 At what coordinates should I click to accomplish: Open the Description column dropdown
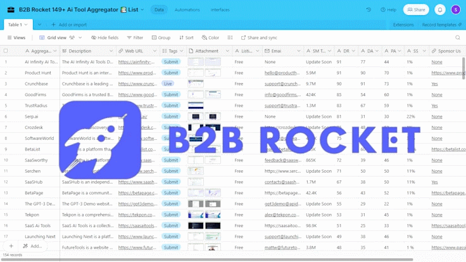pyautogui.click(x=111, y=51)
